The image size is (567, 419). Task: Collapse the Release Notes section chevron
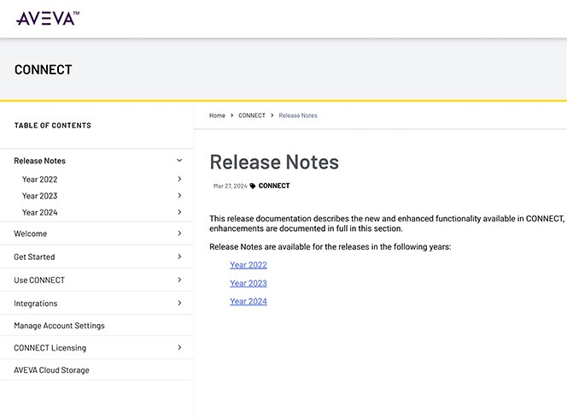179,161
